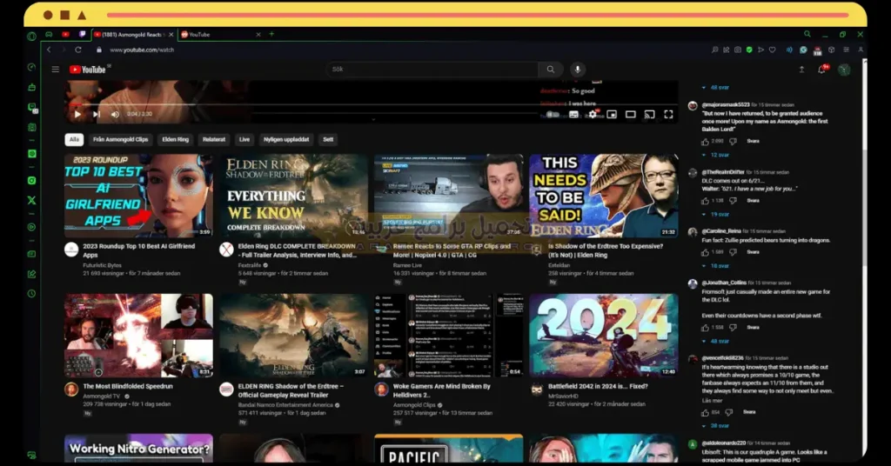Toggle the autoplay switch in the player

coord(553,114)
